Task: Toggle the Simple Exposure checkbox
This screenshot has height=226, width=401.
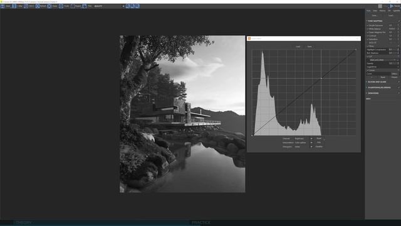Action: (x=368, y=25)
